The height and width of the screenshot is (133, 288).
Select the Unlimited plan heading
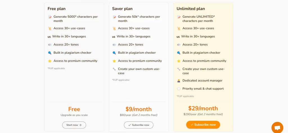coord(191,9)
